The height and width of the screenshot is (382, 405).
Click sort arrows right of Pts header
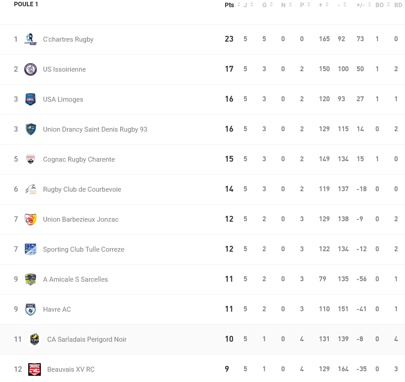click(x=239, y=5)
